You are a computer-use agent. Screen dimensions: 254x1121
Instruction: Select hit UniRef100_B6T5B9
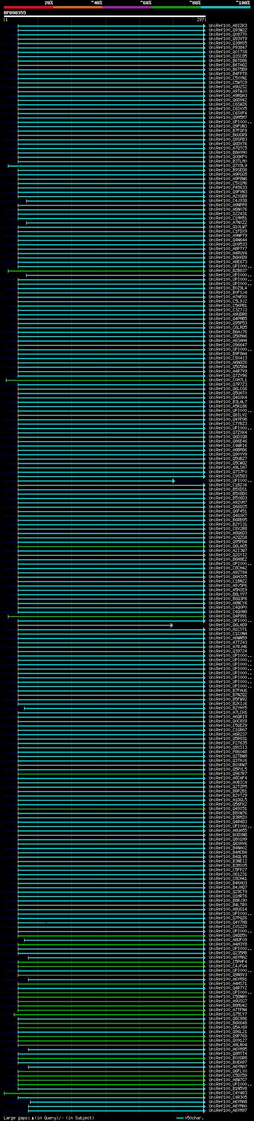(x=228, y=69)
